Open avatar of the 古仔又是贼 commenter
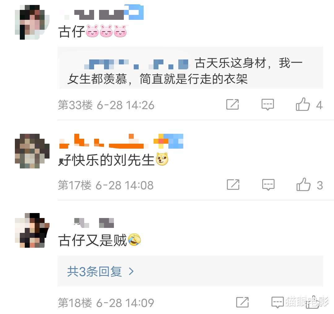The width and height of the screenshot is (334, 314). tap(32, 230)
